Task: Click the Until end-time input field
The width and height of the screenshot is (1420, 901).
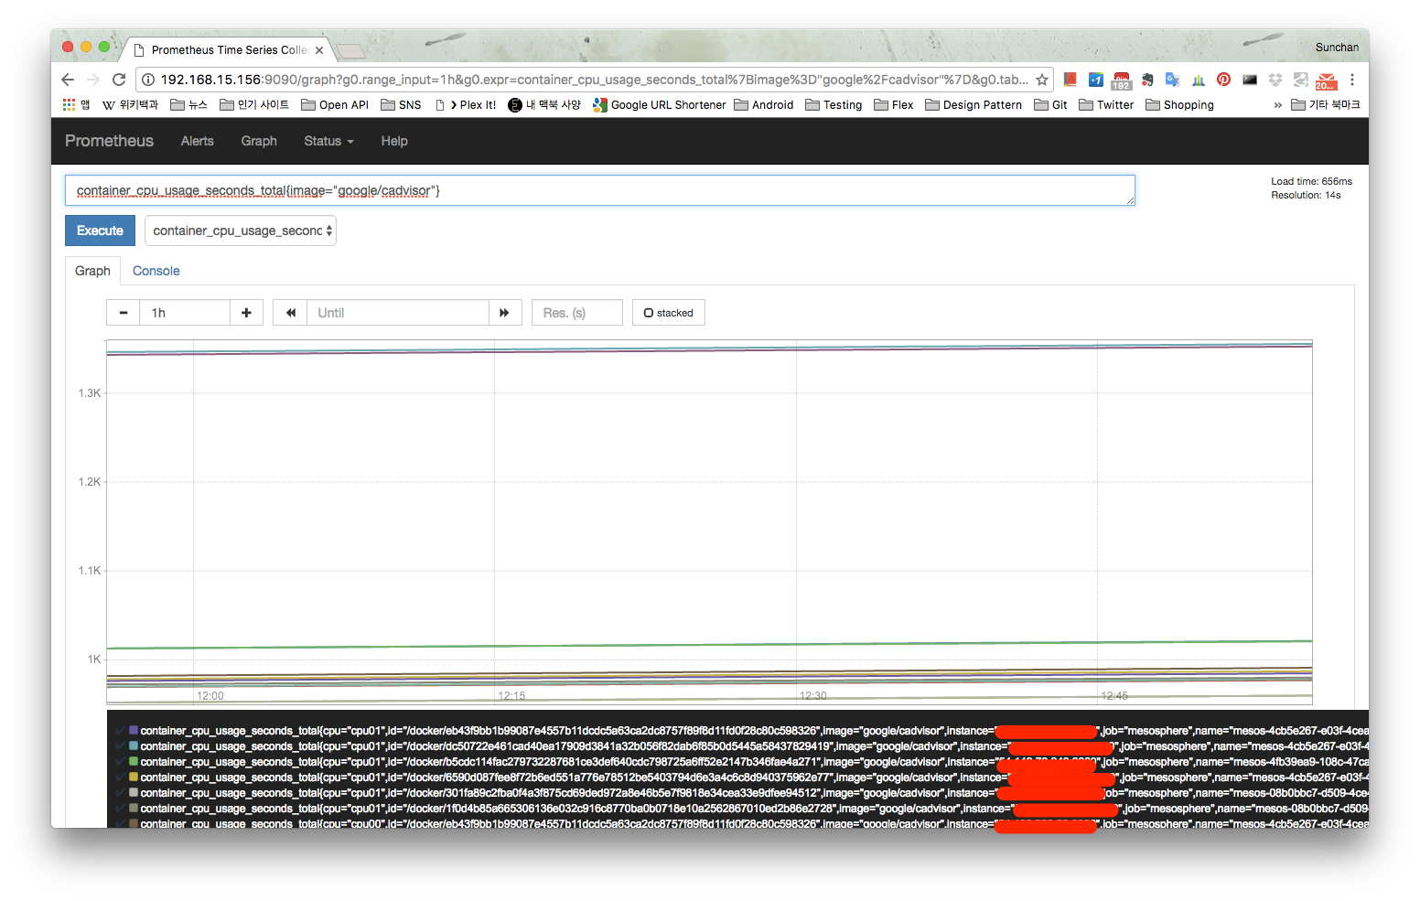Action: coord(397,313)
